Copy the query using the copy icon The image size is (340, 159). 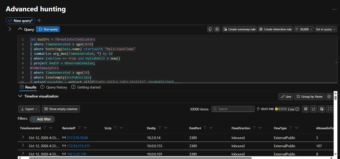click(210, 29)
